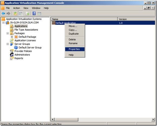Select the Application Licenses label
The image size is (157, 126).
click(x=25, y=40)
